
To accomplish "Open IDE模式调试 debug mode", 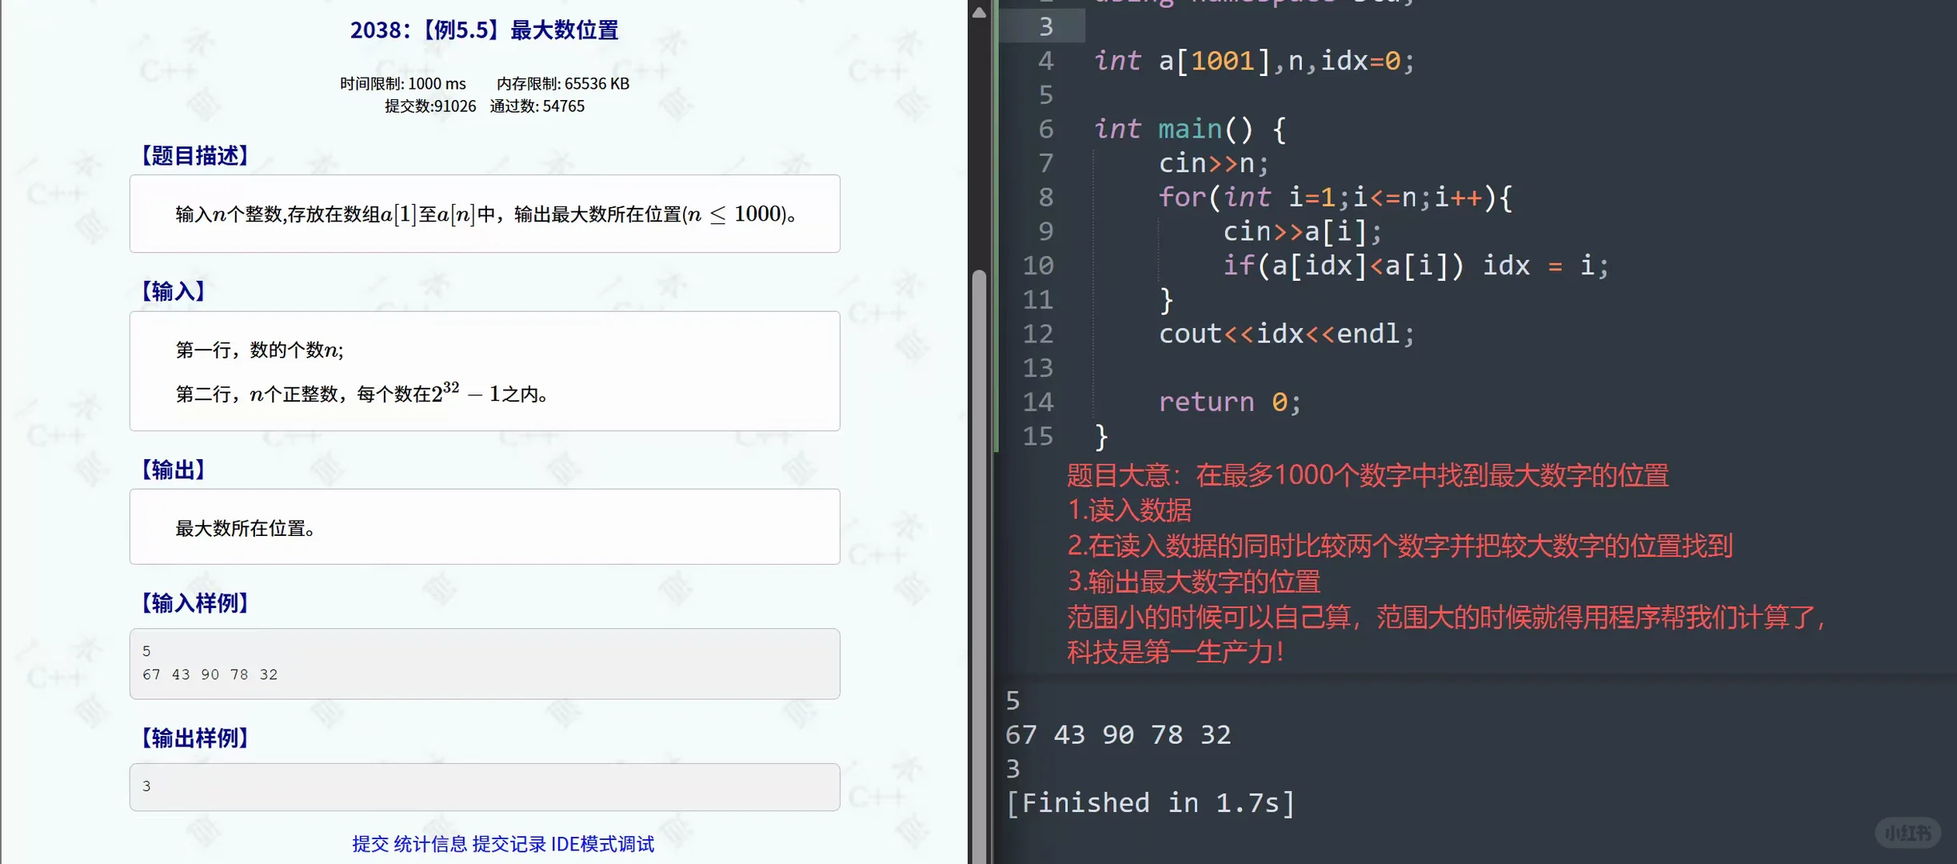I will (601, 843).
